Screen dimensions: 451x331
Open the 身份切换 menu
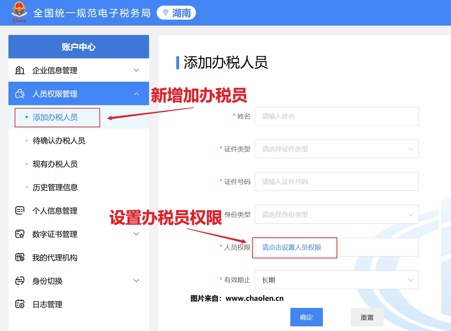click(78, 281)
